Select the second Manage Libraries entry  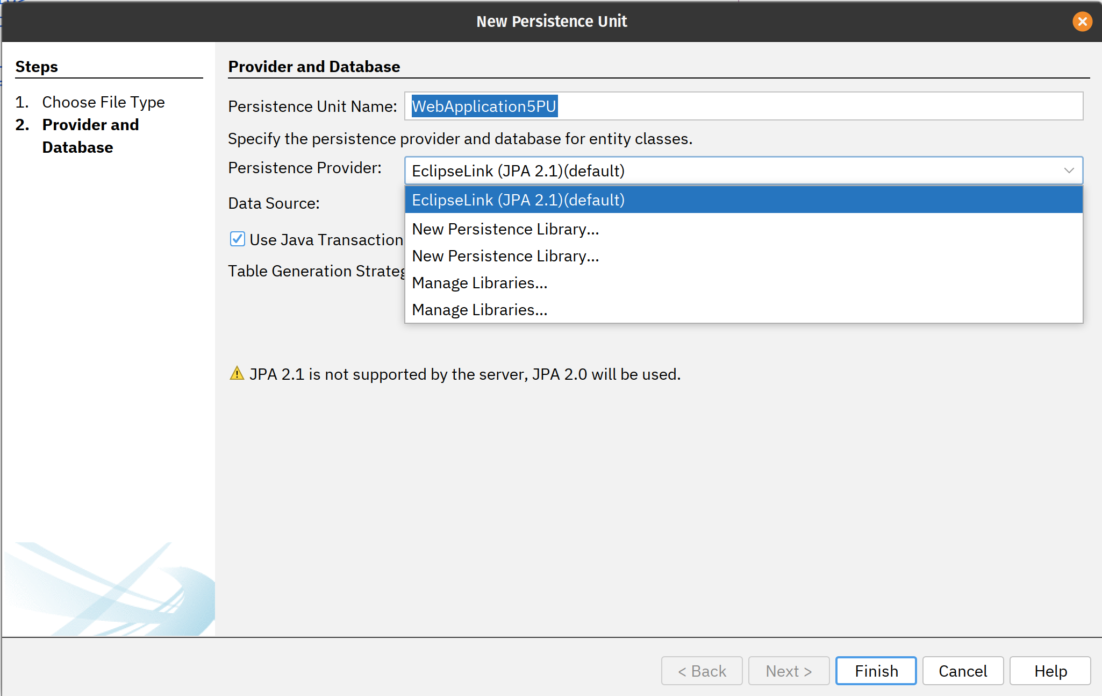480,309
